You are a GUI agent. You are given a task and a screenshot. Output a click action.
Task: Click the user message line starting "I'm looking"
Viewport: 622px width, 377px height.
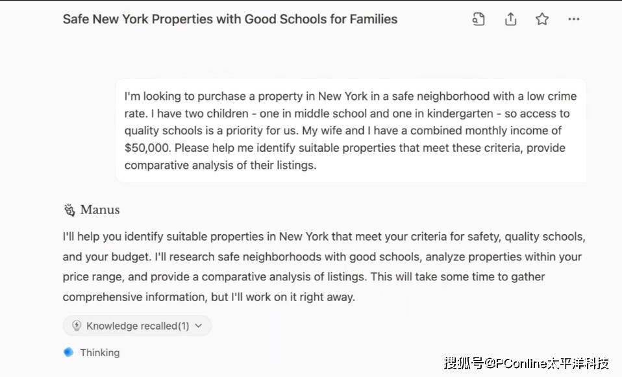[350, 97]
